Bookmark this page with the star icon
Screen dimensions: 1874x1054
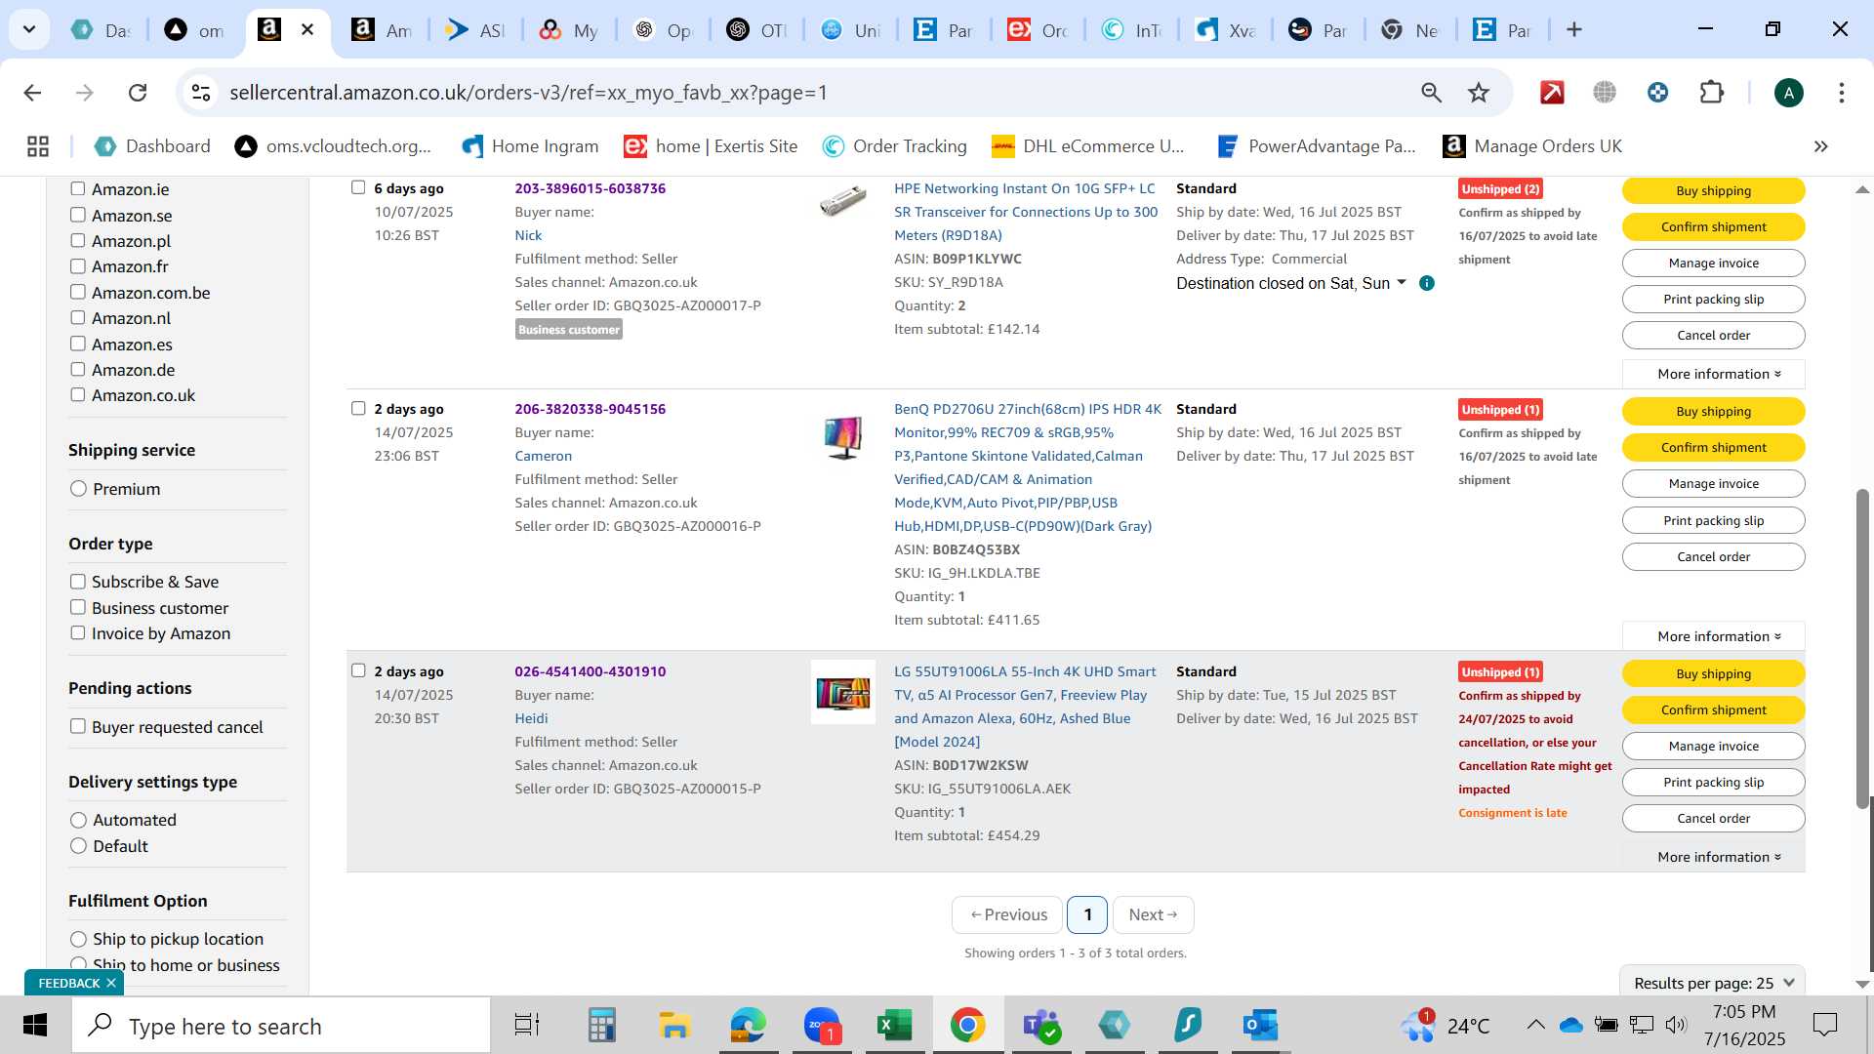click(x=1479, y=93)
